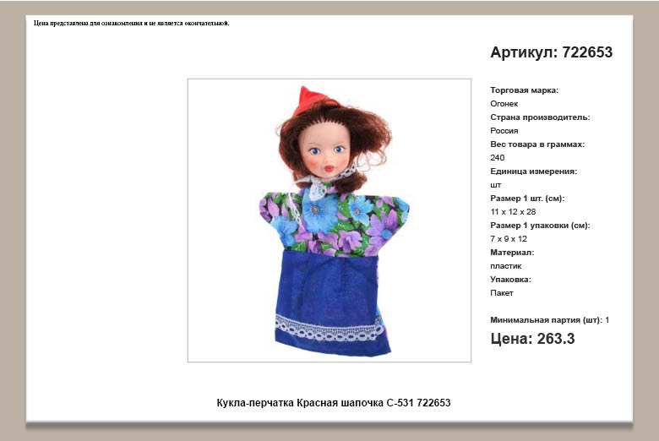Click the package size '7 x 9 x 12'
The image size is (659, 441).
509,239
